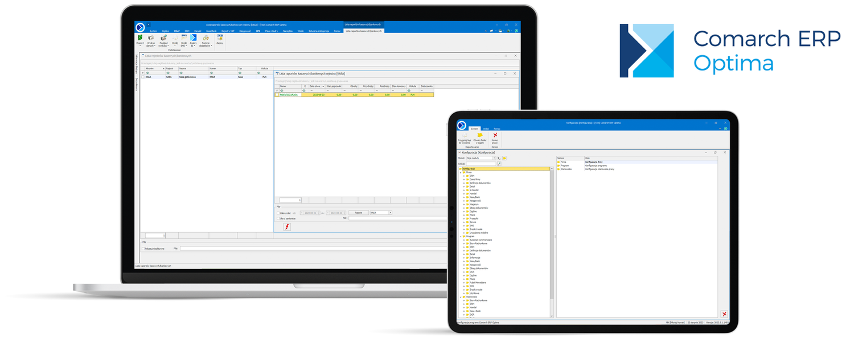Image resolution: width=854 pixels, height=339 pixels.
Task: Expand the Dane firmy tree node
Action: 464,180
